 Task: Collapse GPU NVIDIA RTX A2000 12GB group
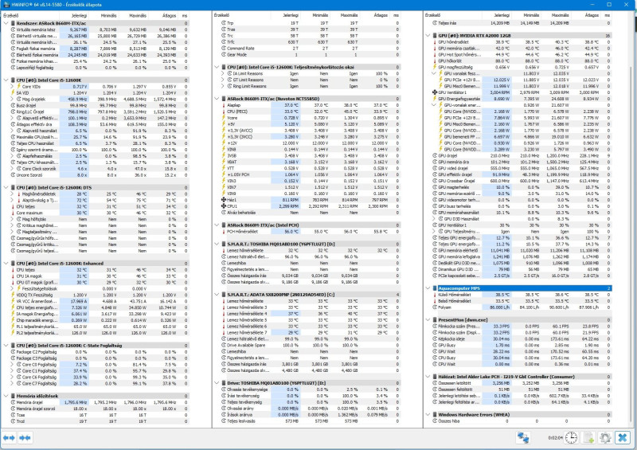(x=428, y=36)
